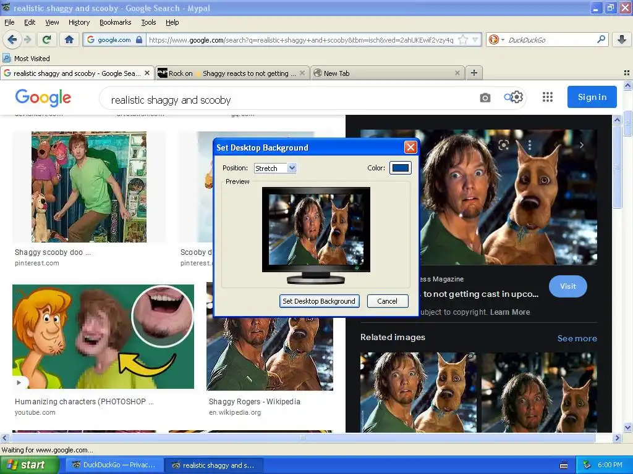Open the History menu
The width and height of the screenshot is (633, 474).
click(x=79, y=22)
